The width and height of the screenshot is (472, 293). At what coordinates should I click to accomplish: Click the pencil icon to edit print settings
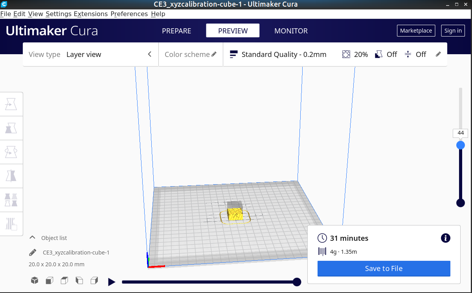(438, 54)
